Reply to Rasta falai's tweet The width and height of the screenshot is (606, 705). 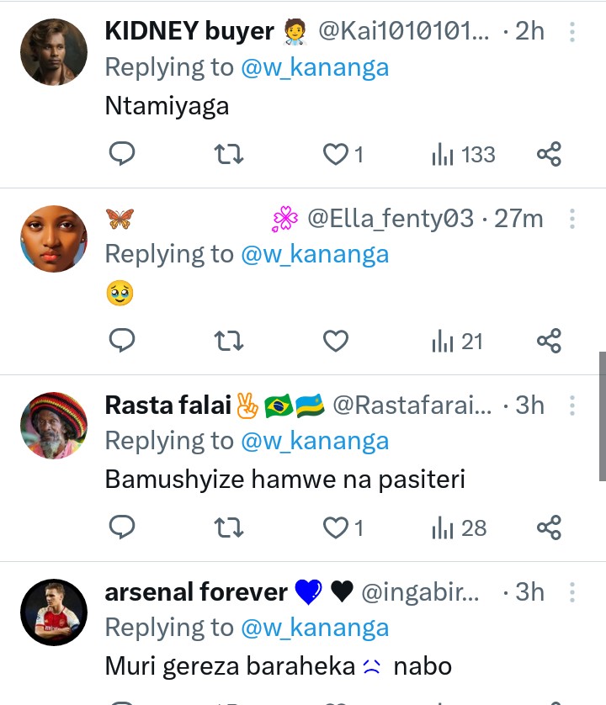point(122,527)
